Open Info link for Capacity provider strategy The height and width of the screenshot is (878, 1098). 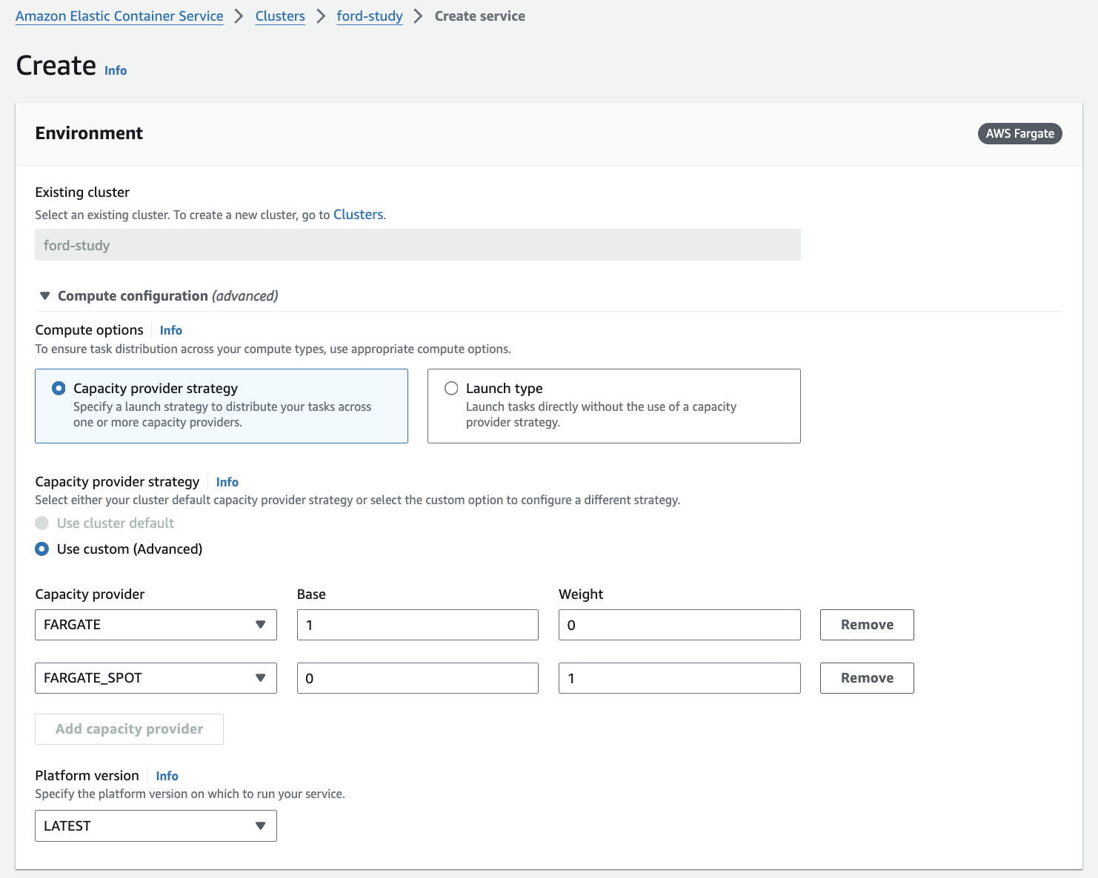tap(227, 482)
